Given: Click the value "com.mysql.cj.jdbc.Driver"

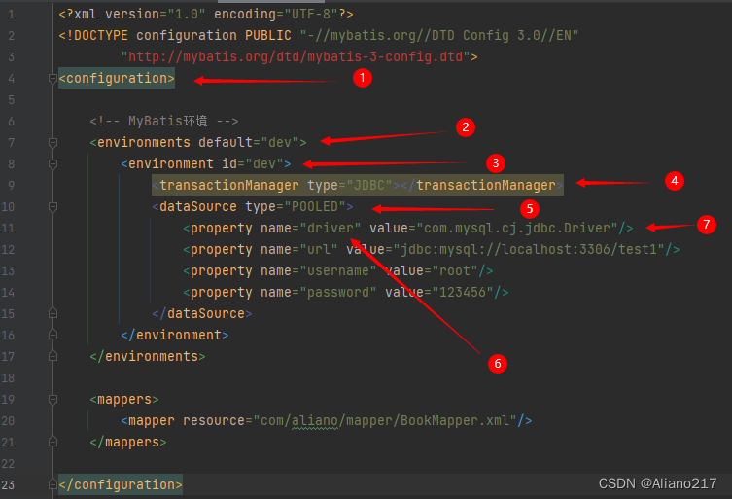Looking at the screenshot, I should click(517, 228).
